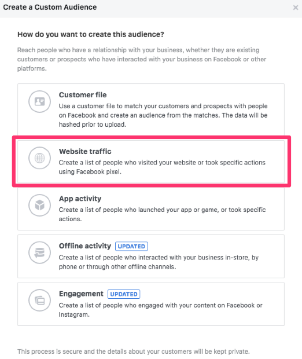Click the Engagement stacked-windows icon
Viewport: 302px width, 359px height.
(x=39, y=301)
